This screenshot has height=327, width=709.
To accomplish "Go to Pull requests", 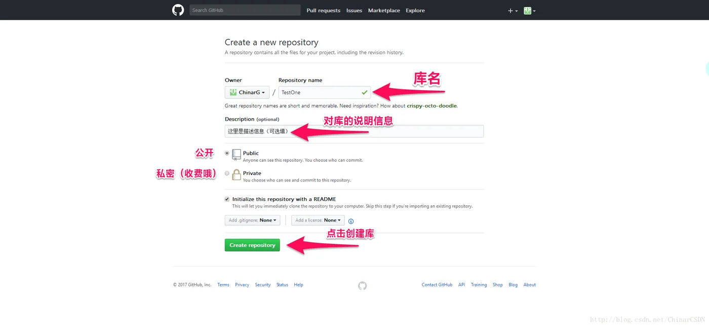I will [323, 11].
